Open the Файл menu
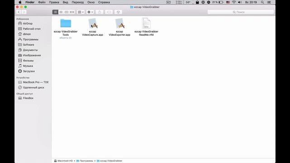The width and height of the screenshot is (290, 163). 42,2
